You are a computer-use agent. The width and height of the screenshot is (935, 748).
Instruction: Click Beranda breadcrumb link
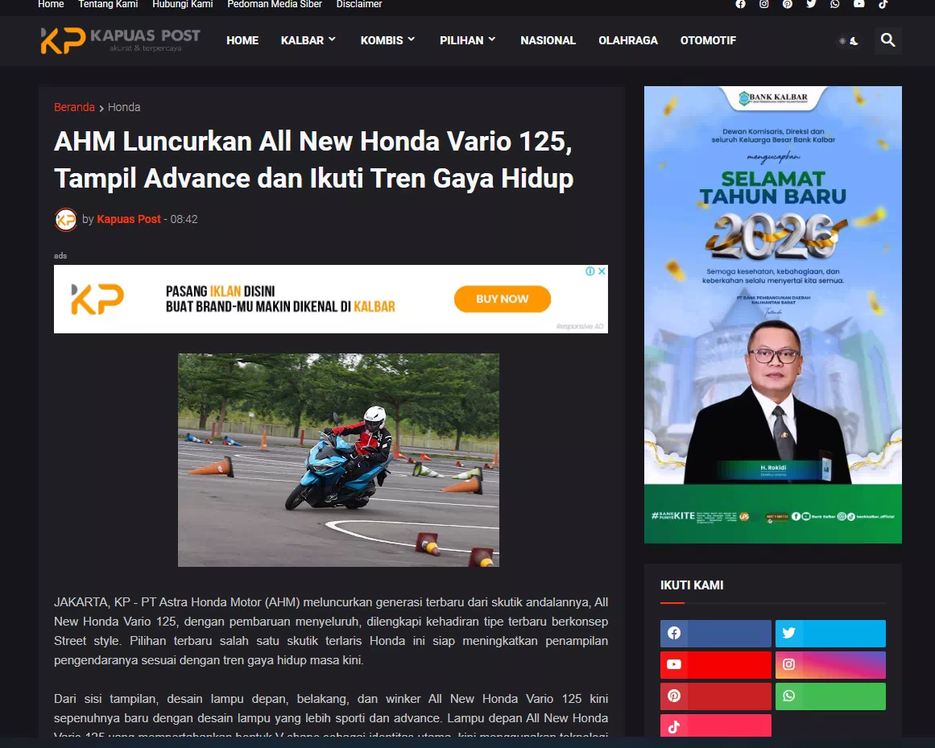(x=74, y=107)
